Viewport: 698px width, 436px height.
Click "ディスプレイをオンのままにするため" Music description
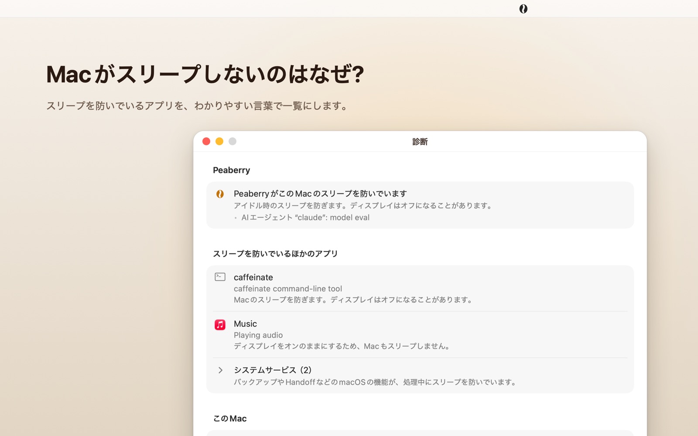point(342,346)
